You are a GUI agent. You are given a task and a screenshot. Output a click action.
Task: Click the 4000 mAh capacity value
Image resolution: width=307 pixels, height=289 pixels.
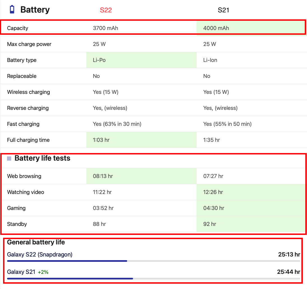[216, 28]
